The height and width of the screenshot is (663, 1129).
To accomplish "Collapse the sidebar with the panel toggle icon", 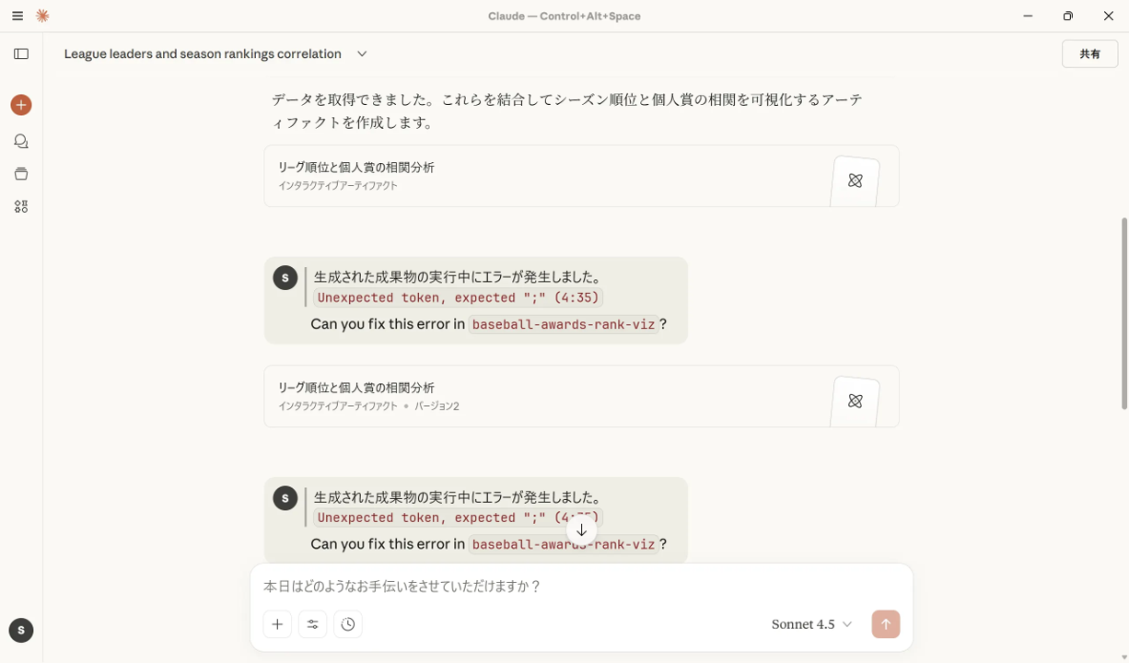I will (x=20, y=53).
